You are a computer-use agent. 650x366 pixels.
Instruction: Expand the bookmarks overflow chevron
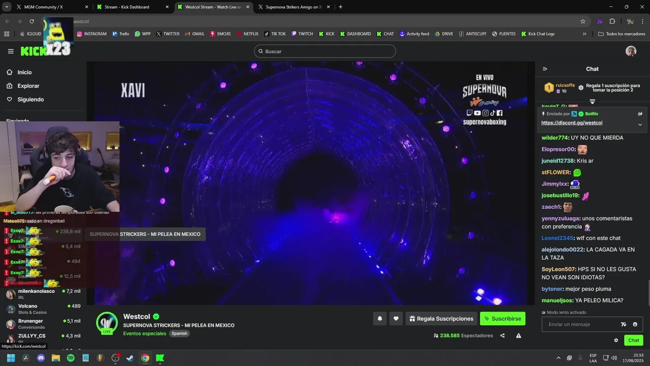pos(584,34)
